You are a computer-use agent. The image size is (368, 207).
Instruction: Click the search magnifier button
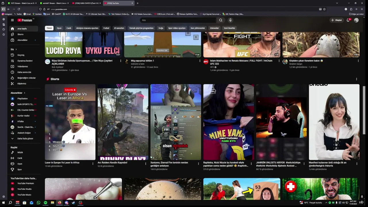(x=221, y=20)
